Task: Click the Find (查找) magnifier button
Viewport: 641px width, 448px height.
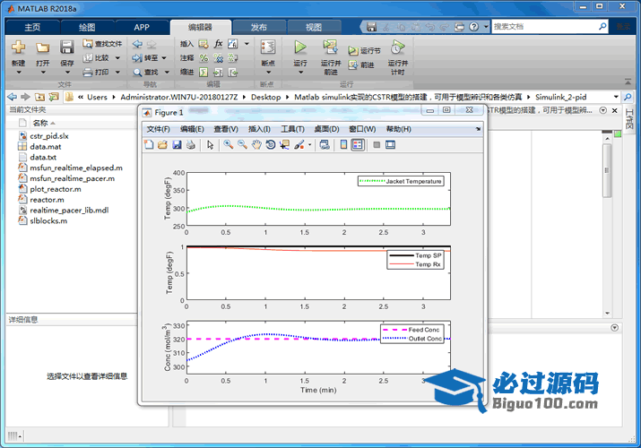Action: [x=145, y=73]
